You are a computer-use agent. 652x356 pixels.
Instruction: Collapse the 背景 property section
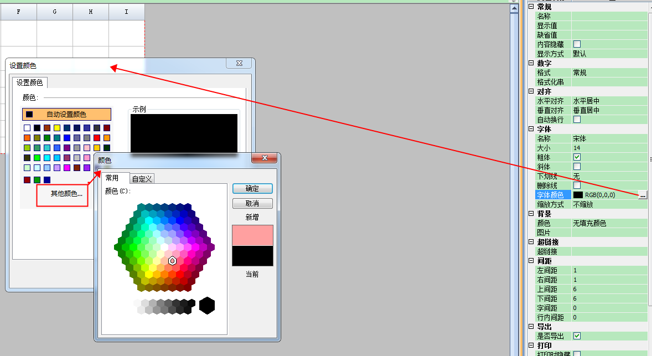531,214
